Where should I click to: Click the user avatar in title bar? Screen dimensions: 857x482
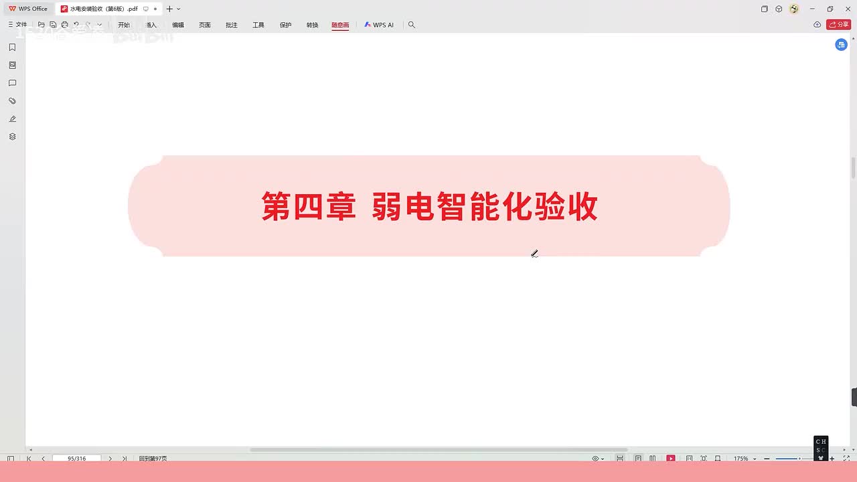[x=794, y=9]
